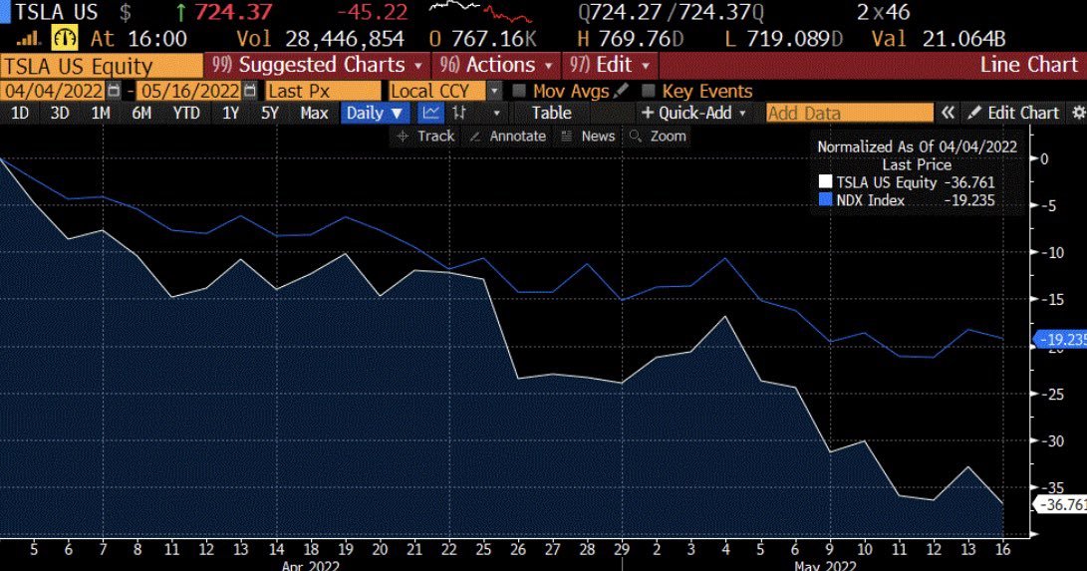1087x571 pixels.
Task: Select the line chart style icon
Action: [430, 113]
